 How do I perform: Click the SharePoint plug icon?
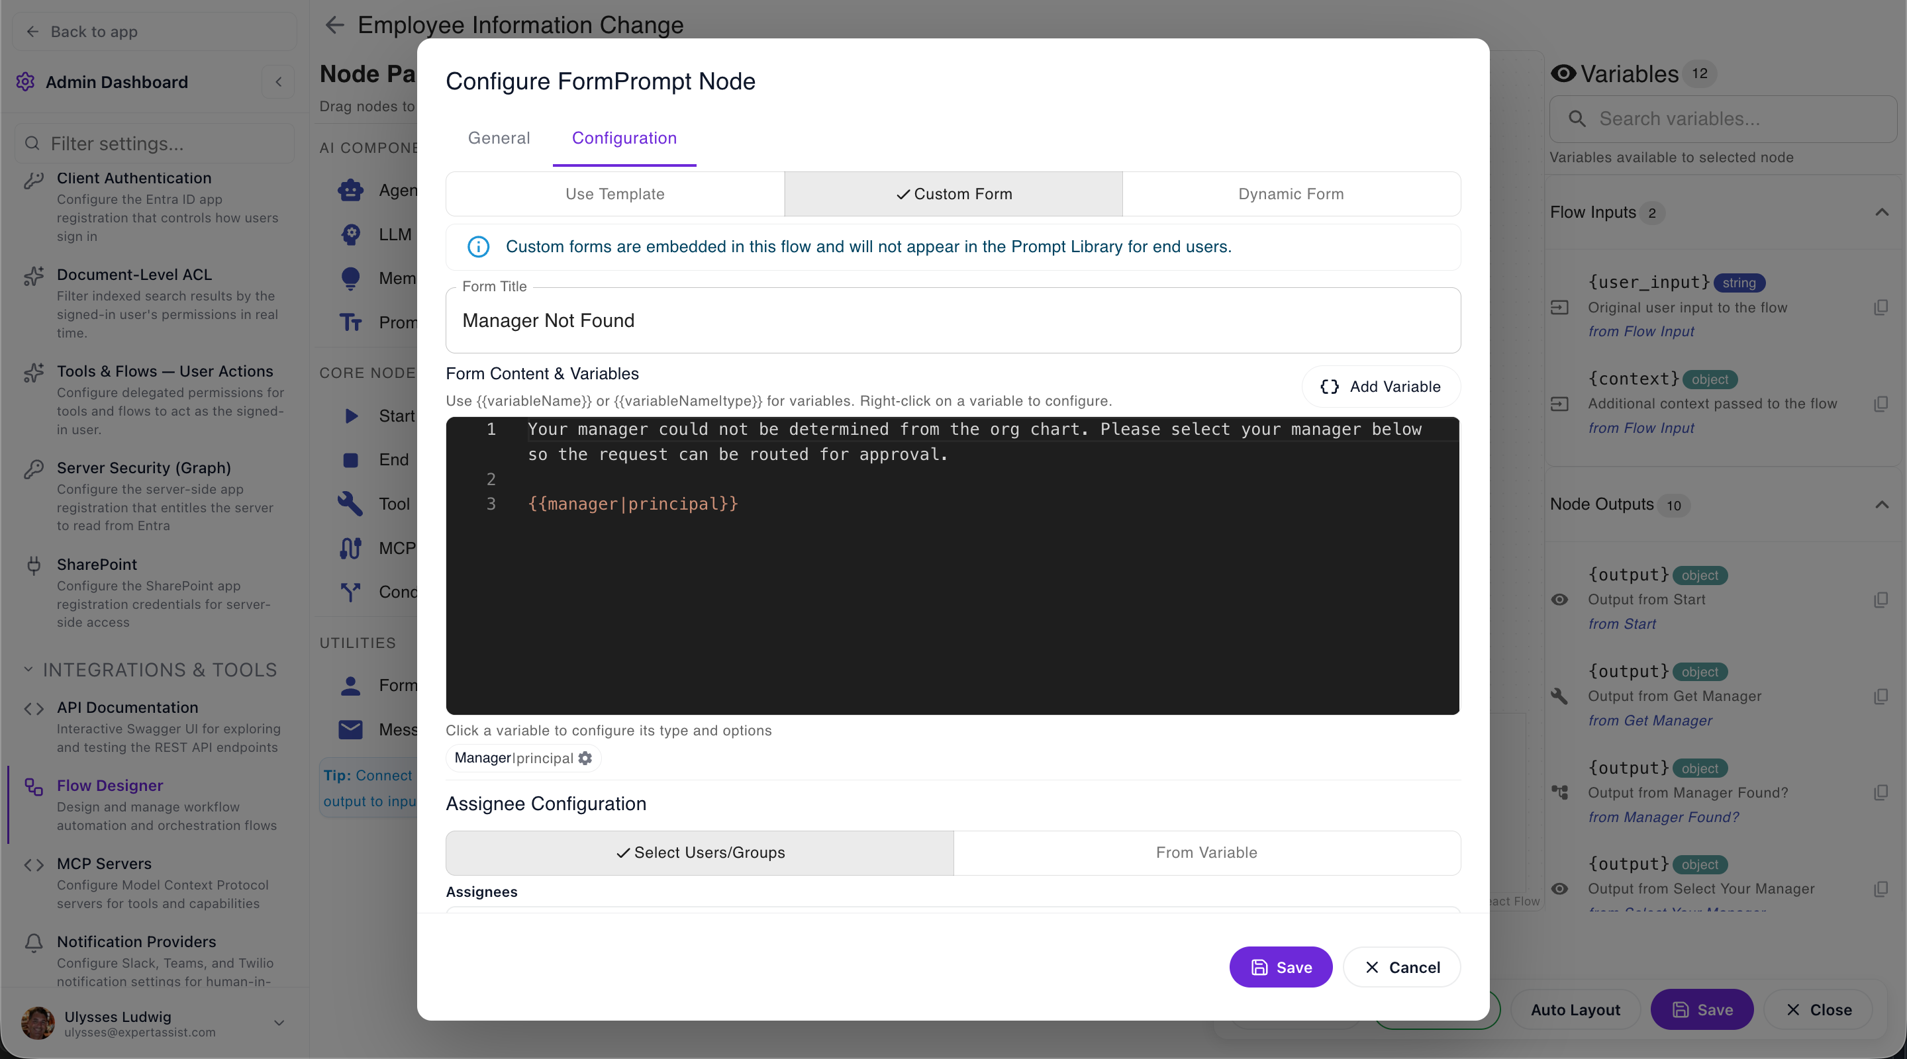34,565
